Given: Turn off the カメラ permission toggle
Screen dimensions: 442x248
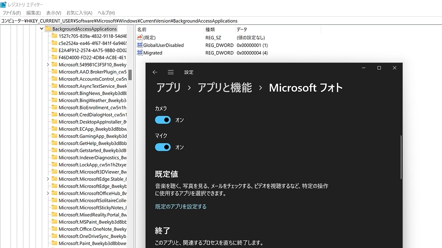Looking at the screenshot, I should click(x=163, y=120).
